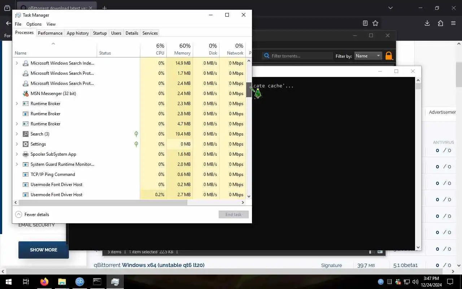The image size is (462, 289).
Task: Open the Windows Start menu
Action: coord(9,282)
